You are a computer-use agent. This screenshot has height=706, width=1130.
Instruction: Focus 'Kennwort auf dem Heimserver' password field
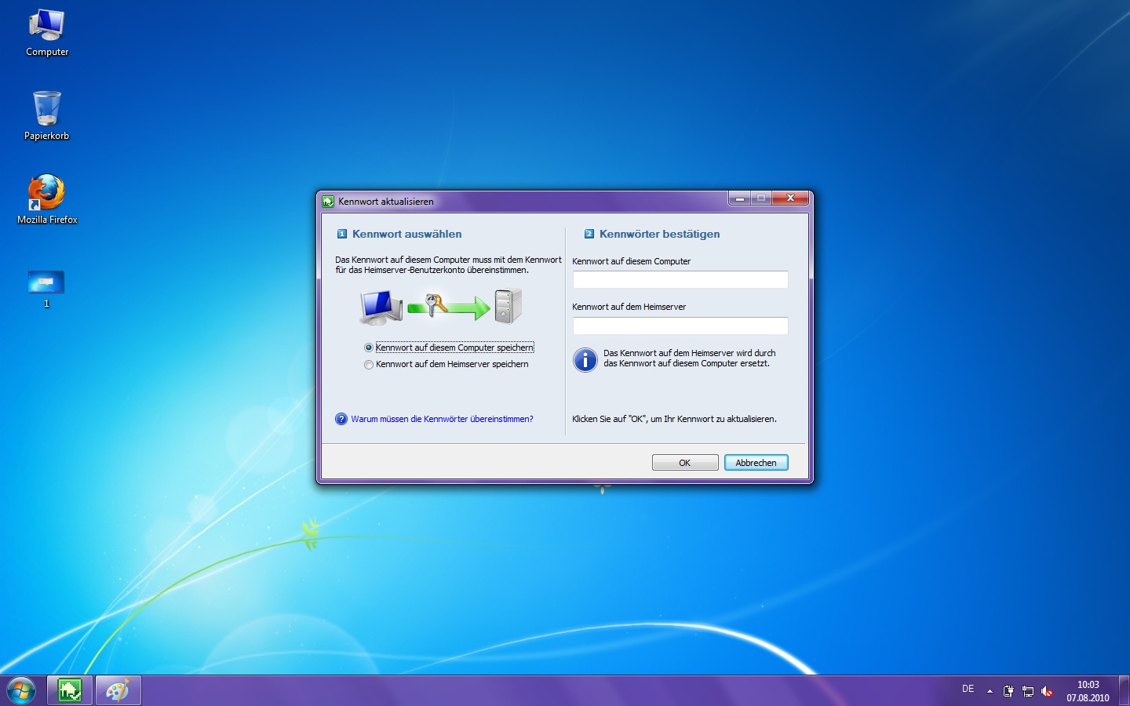680,326
